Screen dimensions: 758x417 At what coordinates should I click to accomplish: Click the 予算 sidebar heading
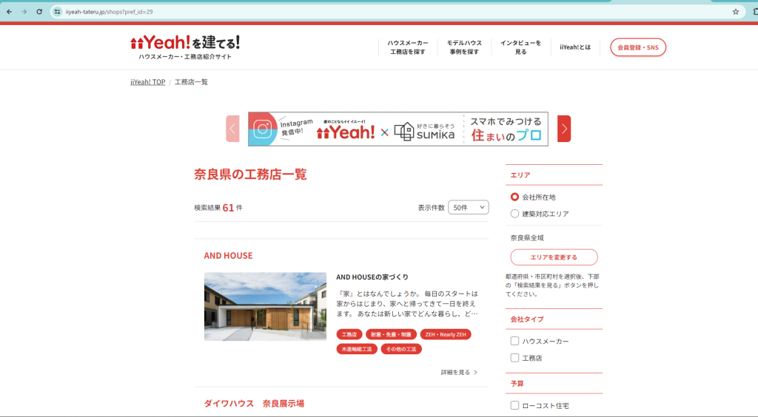tap(517, 384)
